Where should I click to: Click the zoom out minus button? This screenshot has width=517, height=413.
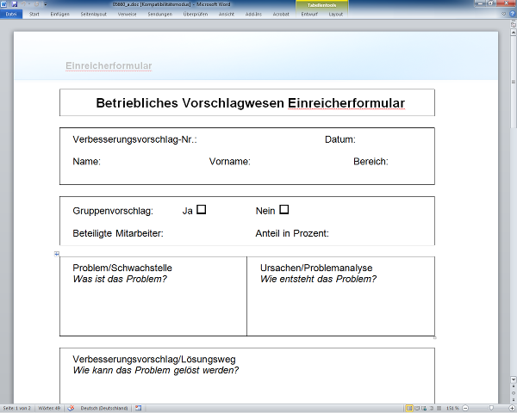click(467, 408)
